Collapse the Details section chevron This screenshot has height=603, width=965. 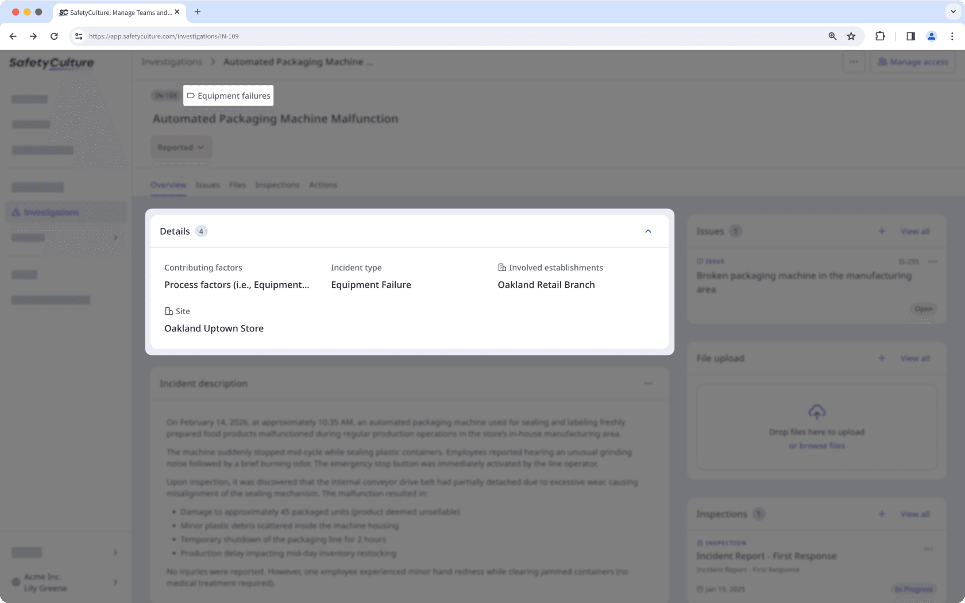tap(648, 231)
